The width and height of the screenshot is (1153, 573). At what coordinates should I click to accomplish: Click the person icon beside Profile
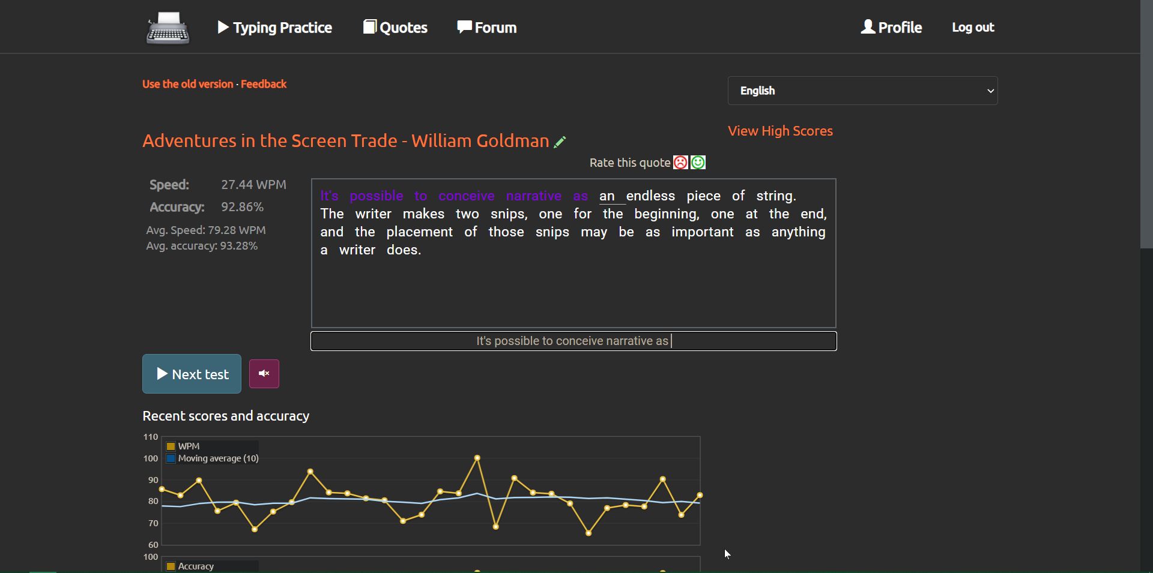pos(868,26)
